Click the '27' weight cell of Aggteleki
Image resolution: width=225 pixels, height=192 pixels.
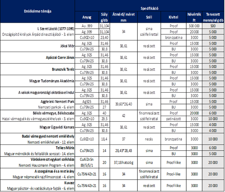[104, 107]
